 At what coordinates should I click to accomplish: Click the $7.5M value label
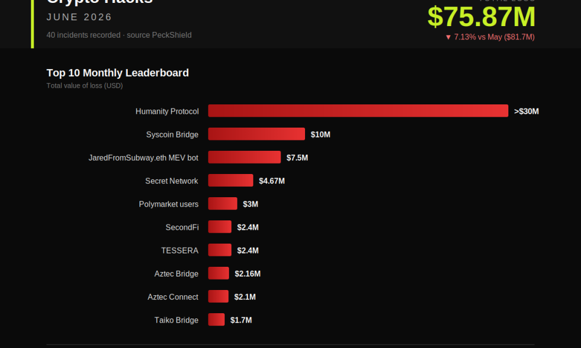297,158
